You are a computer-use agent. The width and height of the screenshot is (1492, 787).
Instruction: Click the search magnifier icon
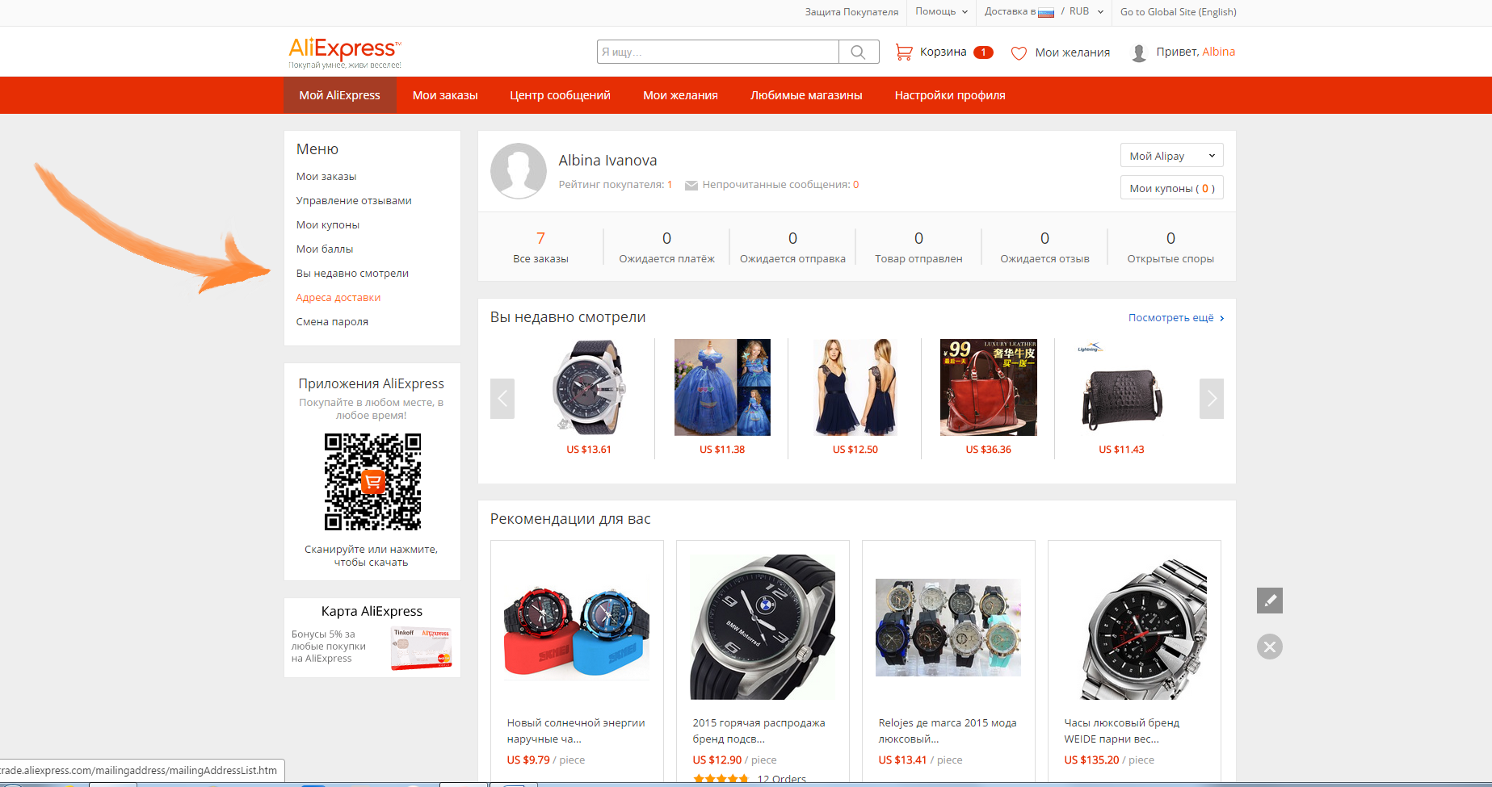858,52
